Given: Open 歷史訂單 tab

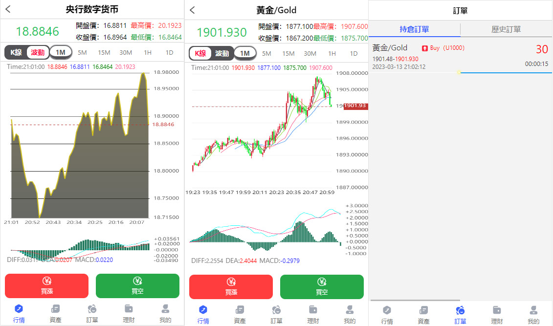Looking at the screenshot, I should (x=506, y=29).
